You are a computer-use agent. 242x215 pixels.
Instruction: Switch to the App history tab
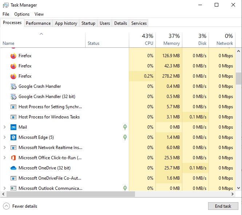tap(66, 23)
